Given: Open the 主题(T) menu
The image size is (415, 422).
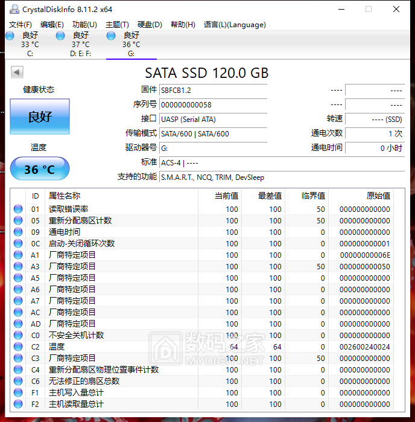Looking at the screenshot, I should coord(117,25).
